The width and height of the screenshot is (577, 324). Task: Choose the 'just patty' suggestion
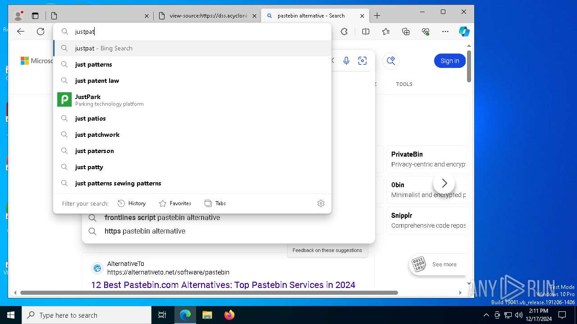point(192,167)
